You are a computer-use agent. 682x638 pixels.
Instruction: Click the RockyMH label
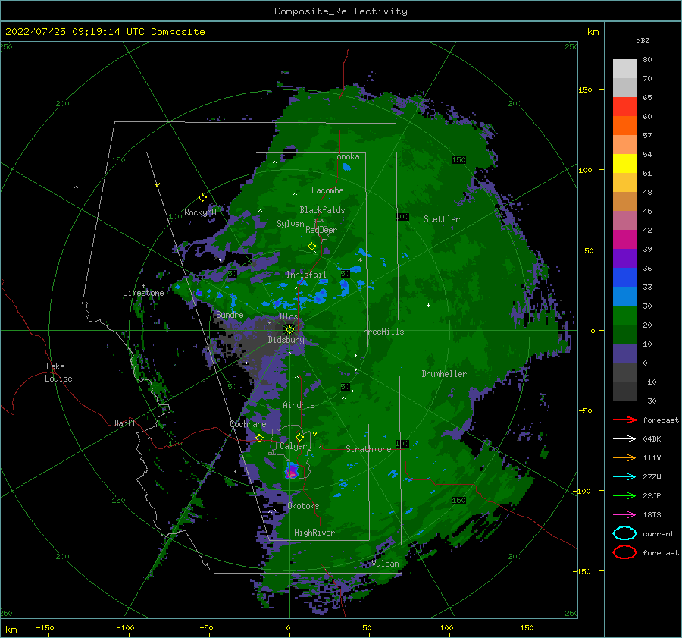[x=200, y=212]
